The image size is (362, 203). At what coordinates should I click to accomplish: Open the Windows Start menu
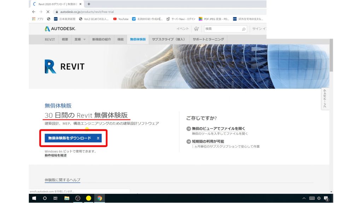34,198
